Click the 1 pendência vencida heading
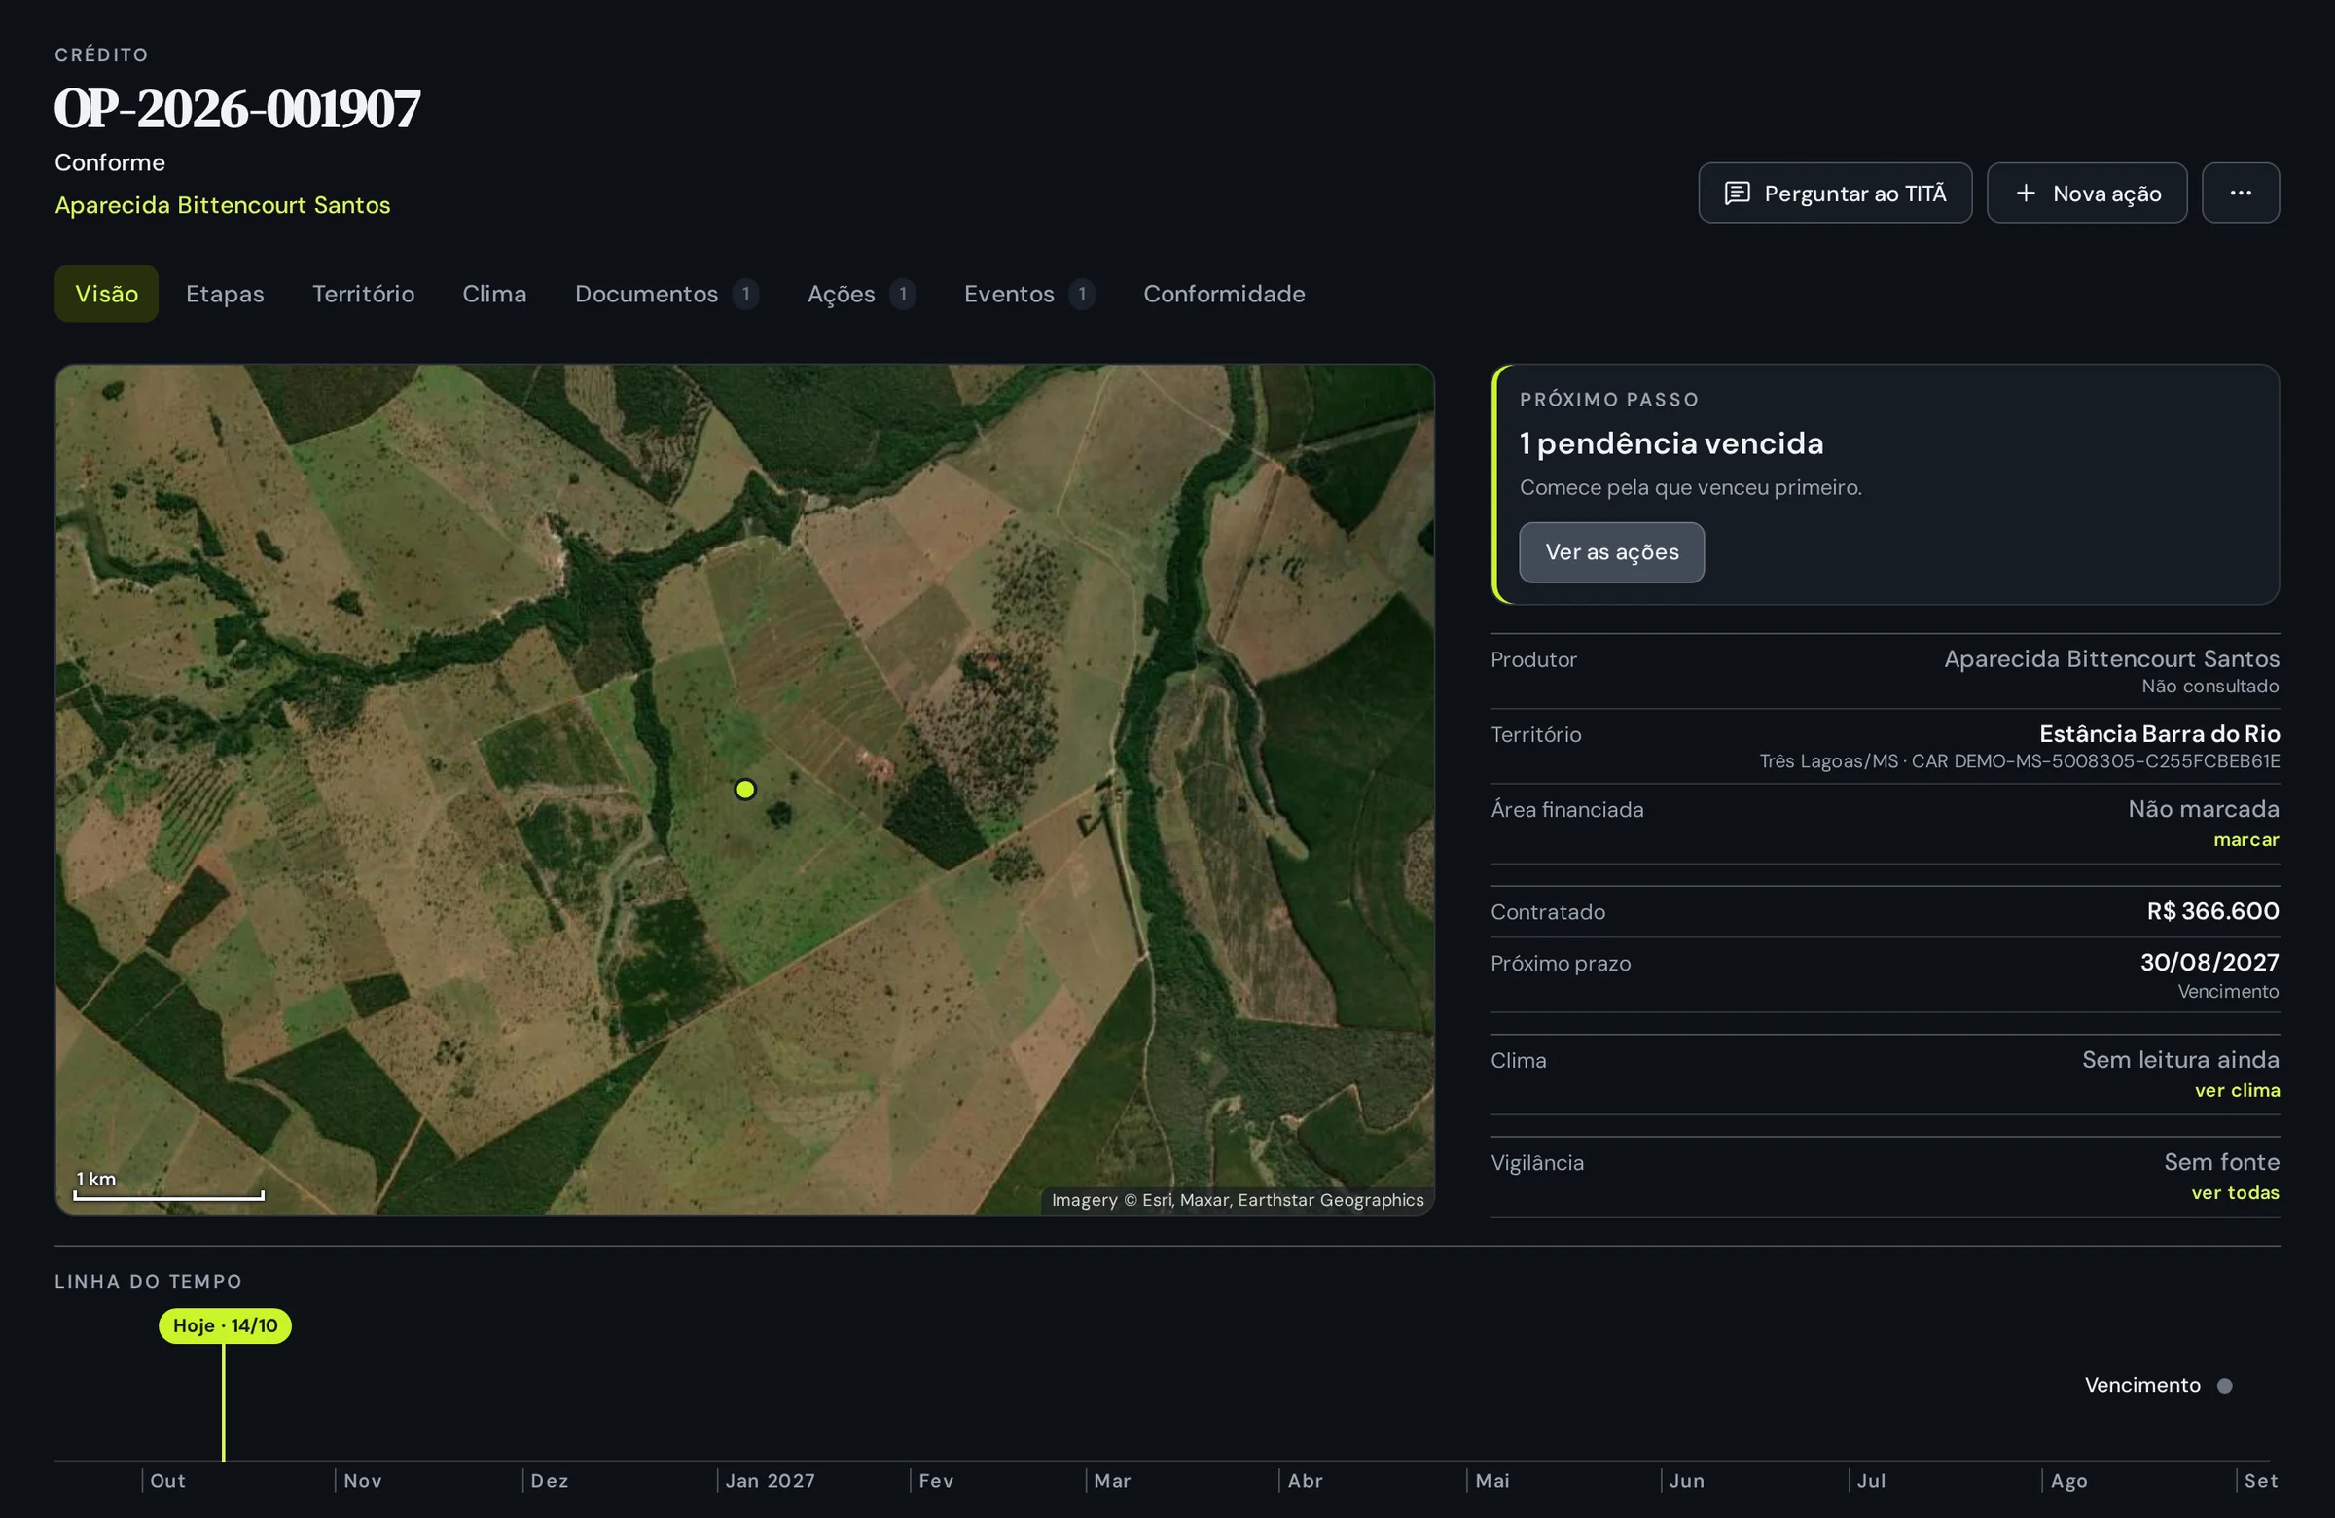Screen dimensions: 2335x1518 tap(1670, 443)
